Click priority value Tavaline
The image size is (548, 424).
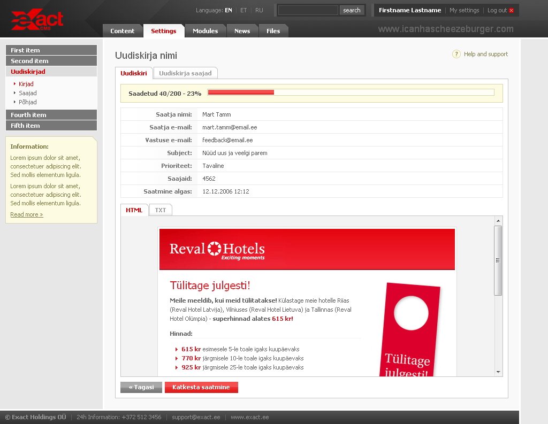[x=213, y=166]
